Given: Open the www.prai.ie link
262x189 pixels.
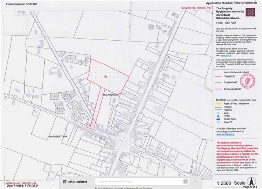Looking at the screenshot, I should (x=226, y=56).
